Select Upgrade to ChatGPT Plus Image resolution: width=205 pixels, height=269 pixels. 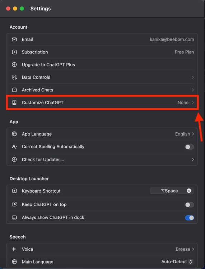pos(102,65)
